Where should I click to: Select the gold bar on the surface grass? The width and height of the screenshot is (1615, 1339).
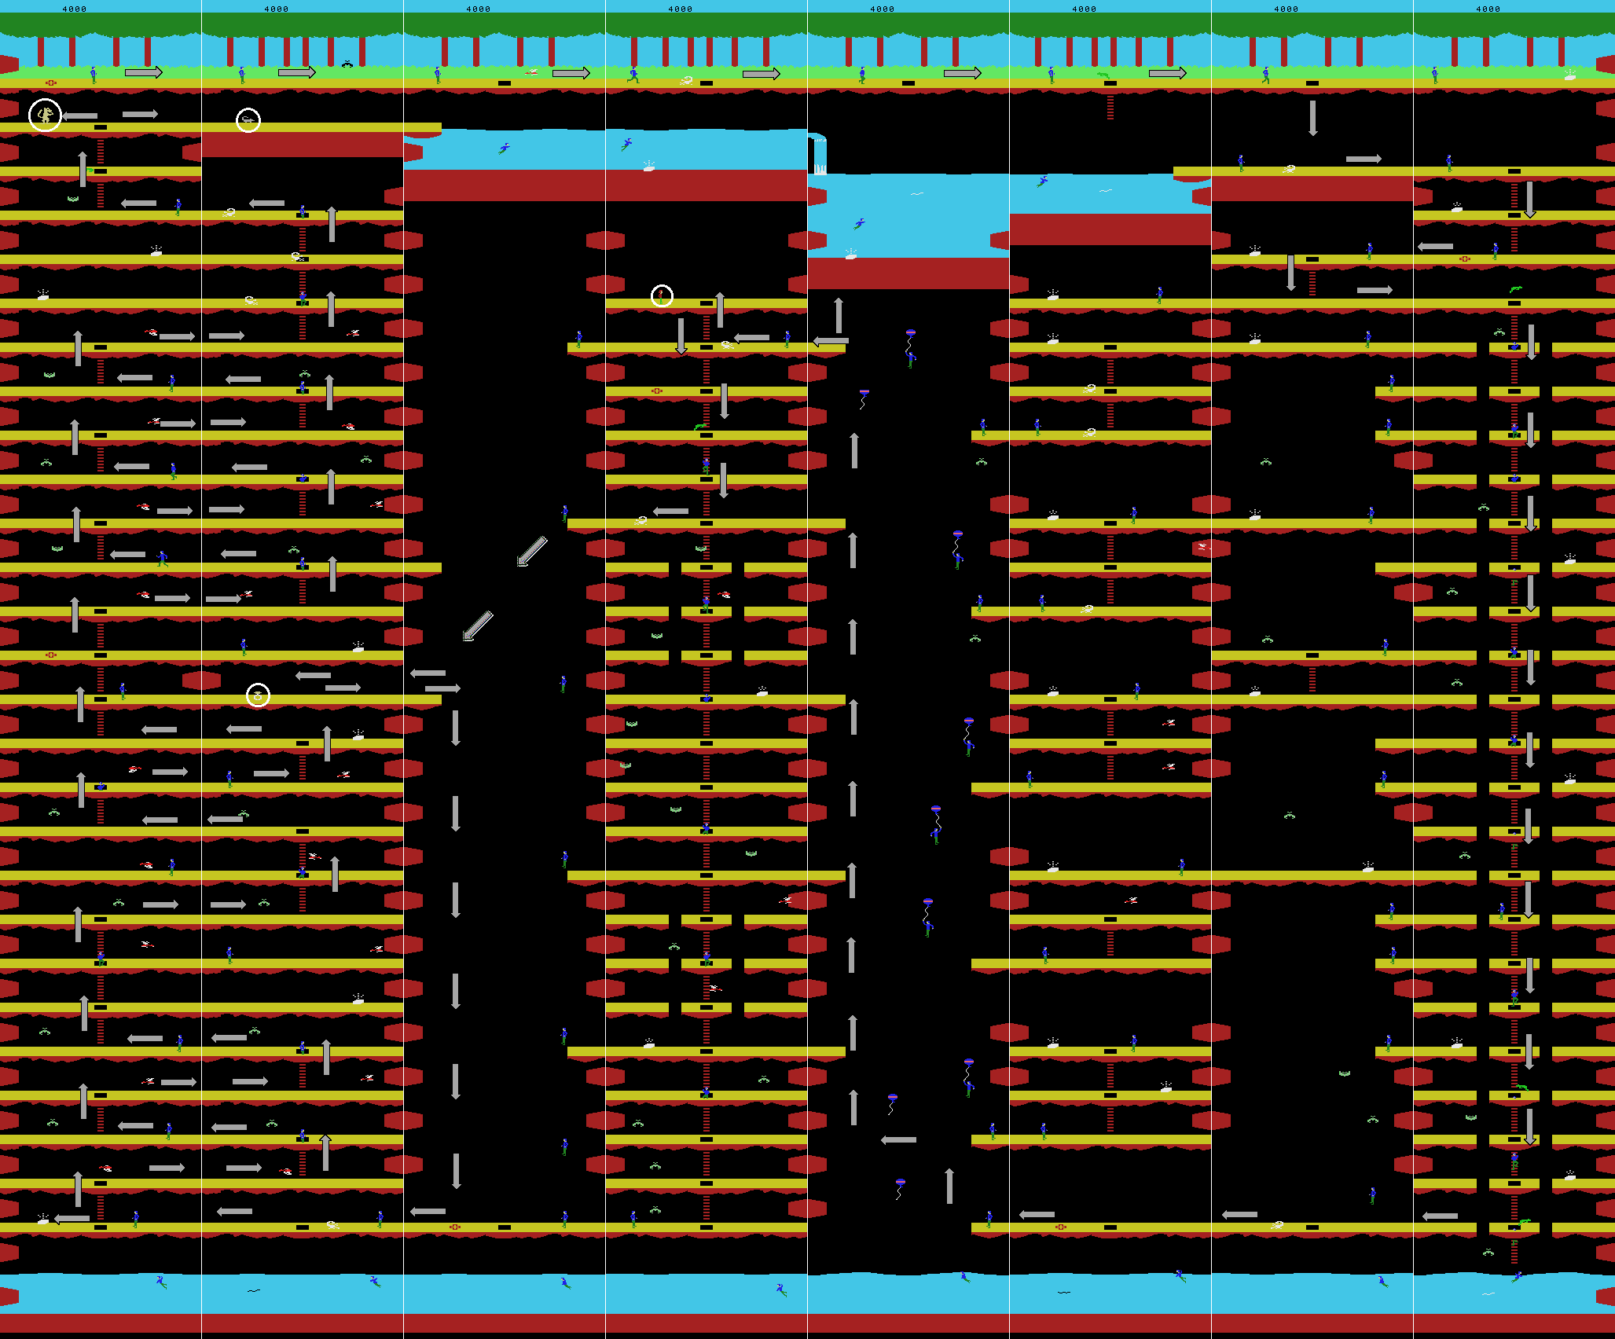[1569, 75]
